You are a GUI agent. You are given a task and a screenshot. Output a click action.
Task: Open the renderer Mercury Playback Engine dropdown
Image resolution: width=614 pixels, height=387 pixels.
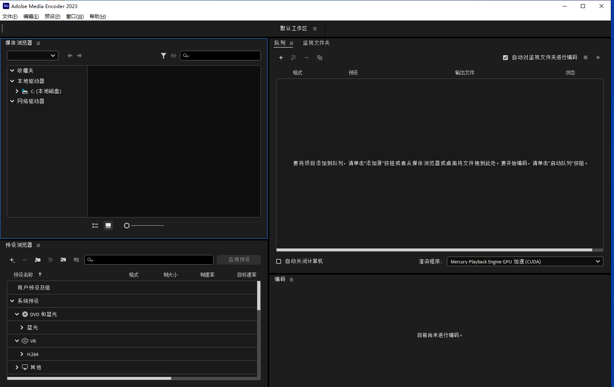point(525,261)
